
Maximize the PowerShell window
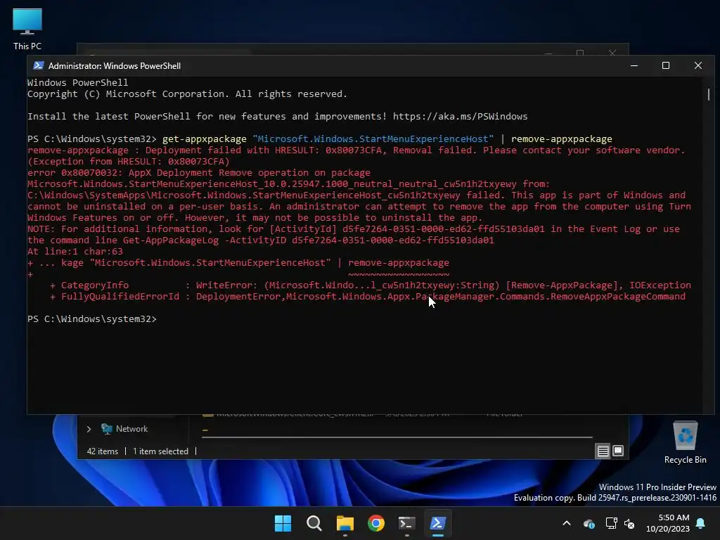tap(666, 65)
